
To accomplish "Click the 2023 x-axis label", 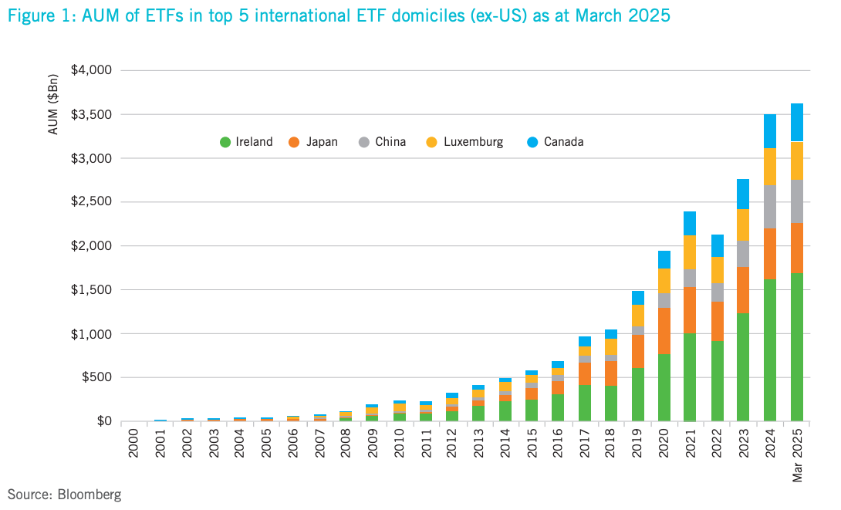I will coord(744,444).
